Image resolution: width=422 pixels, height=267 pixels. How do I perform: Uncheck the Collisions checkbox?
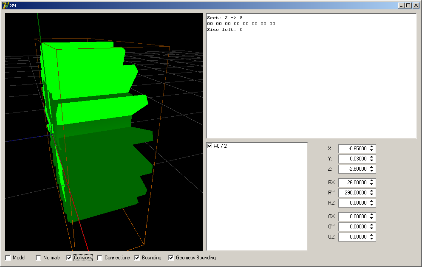point(69,258)
